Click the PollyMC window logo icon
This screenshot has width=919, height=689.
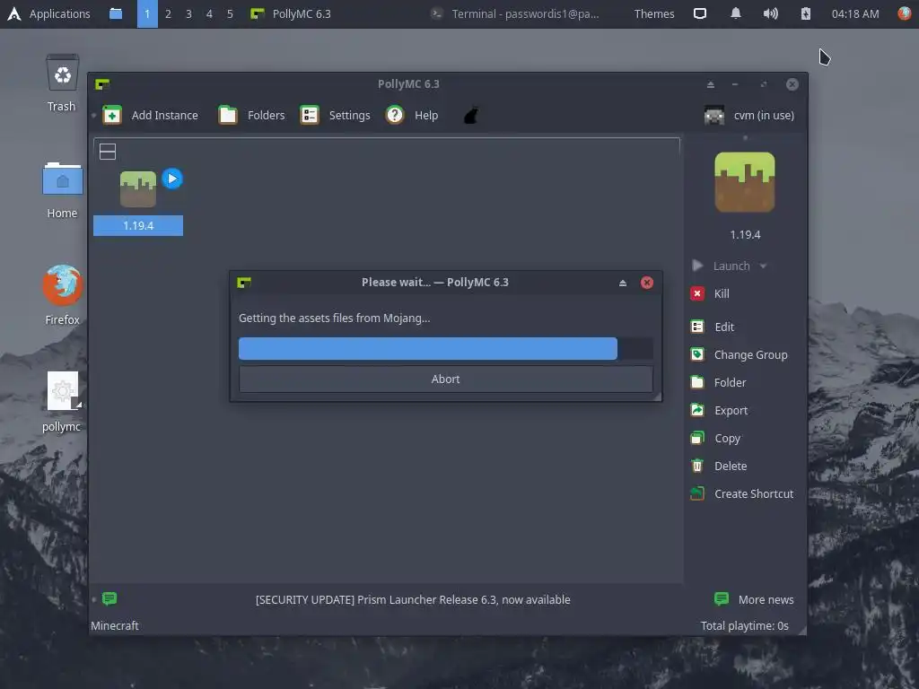(x=102, y=84)
